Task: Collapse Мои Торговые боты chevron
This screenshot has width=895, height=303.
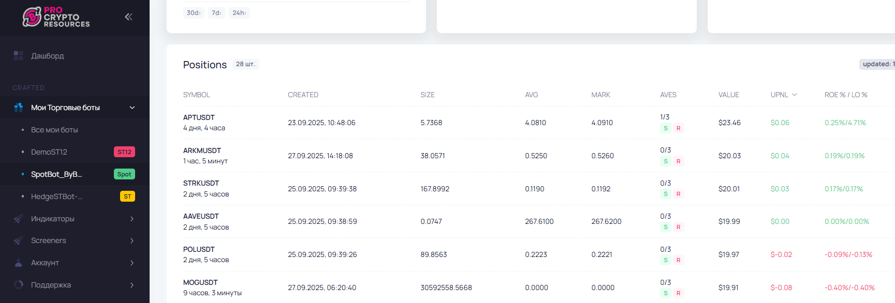Action: (132, 108)
